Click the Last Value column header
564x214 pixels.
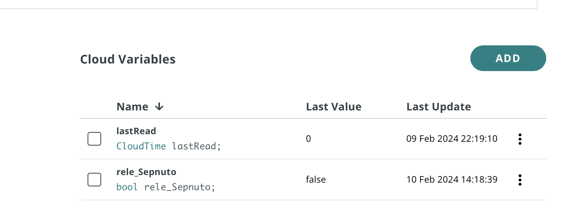point(334,107)
